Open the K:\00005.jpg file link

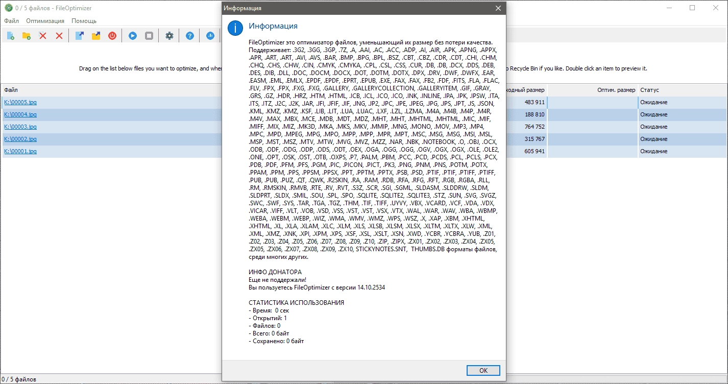(20, 102)
